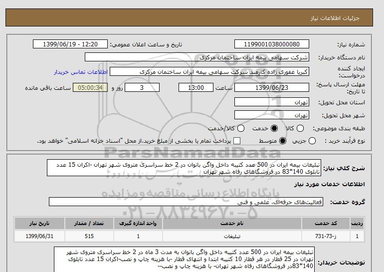Choose the جزیی purchase type option
This screenshot has height=272, width=384.
(x=312, y=141)
